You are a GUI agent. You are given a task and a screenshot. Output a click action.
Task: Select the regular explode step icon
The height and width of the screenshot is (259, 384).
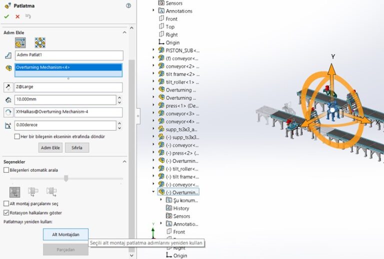click(x=20, y=43)
